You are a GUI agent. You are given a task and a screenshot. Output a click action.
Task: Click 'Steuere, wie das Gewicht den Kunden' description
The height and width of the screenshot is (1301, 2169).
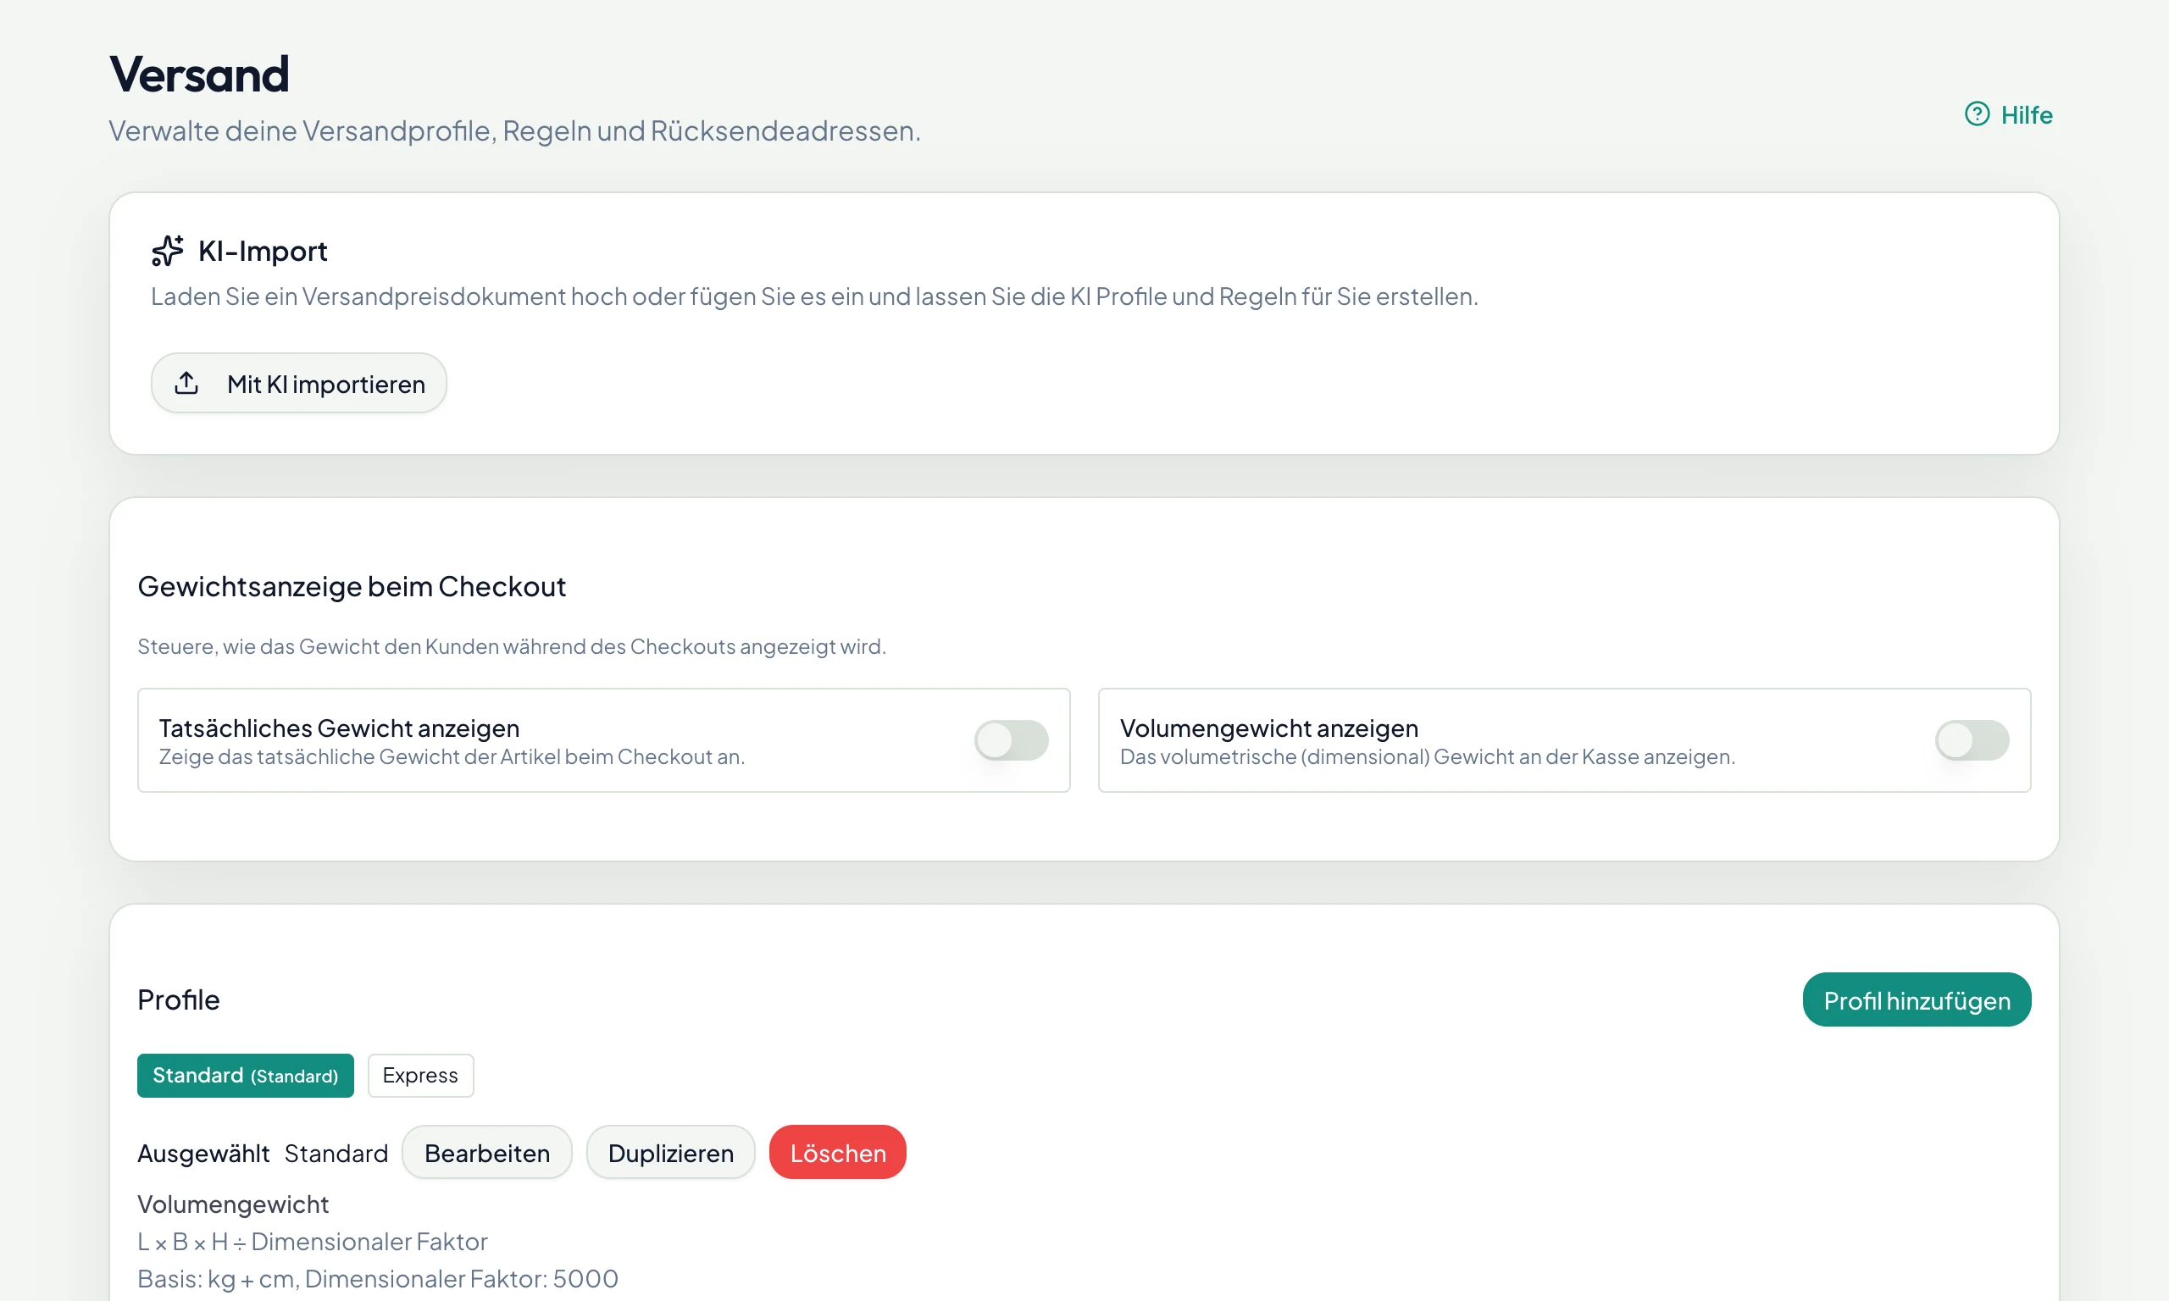[512, 646]
